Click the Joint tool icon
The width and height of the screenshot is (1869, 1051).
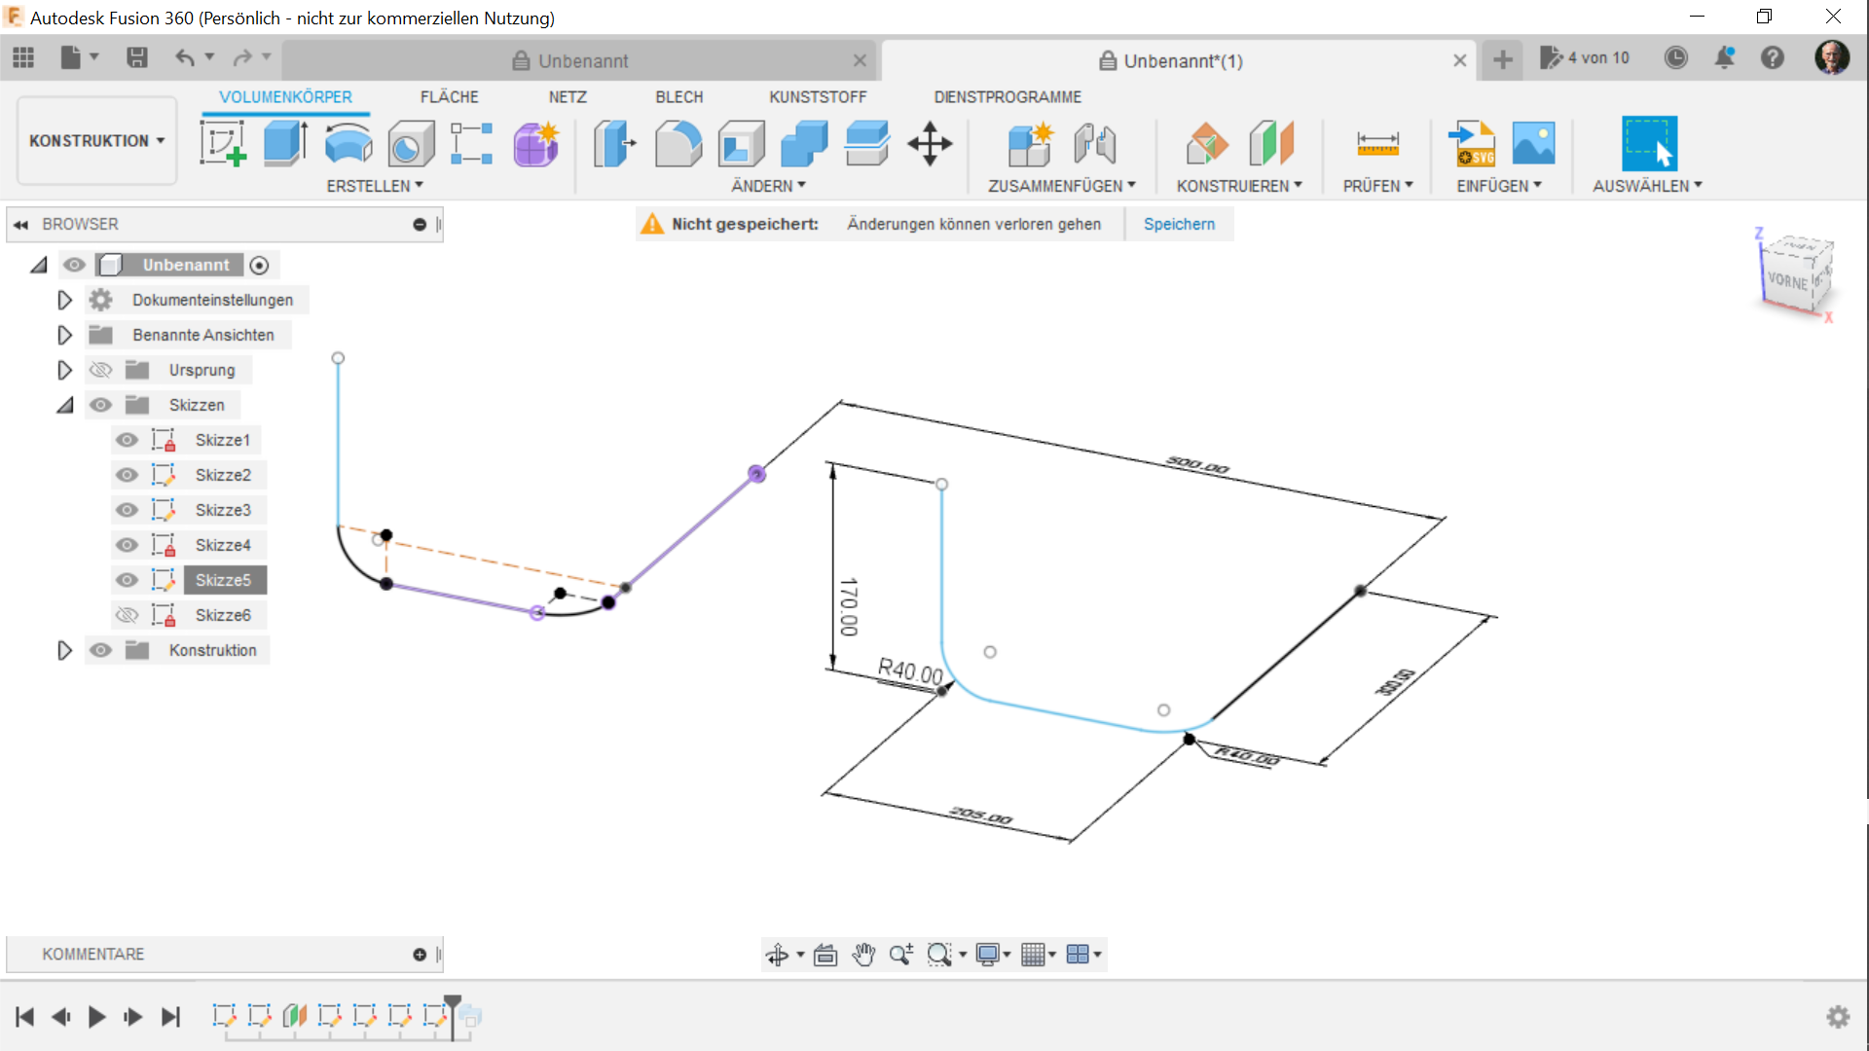click(1095, 144)
